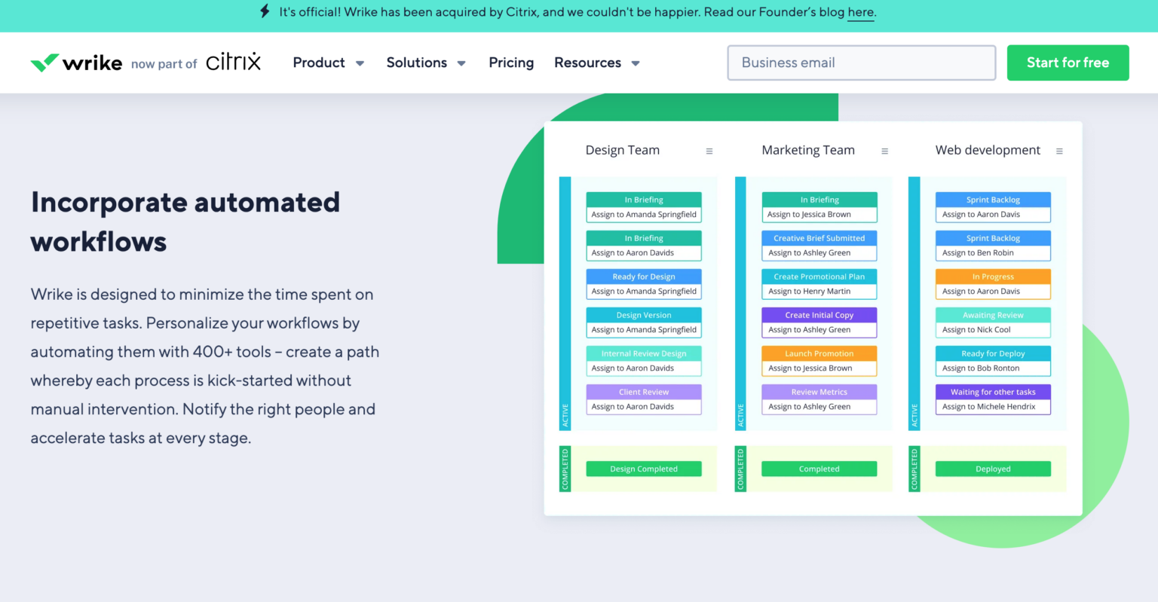Click the Design Completed button

(x=643, y=469)
